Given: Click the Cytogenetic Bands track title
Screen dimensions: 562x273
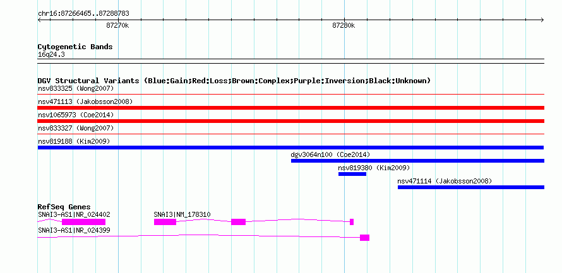Looking at the screenshot, I should point(75,47).
